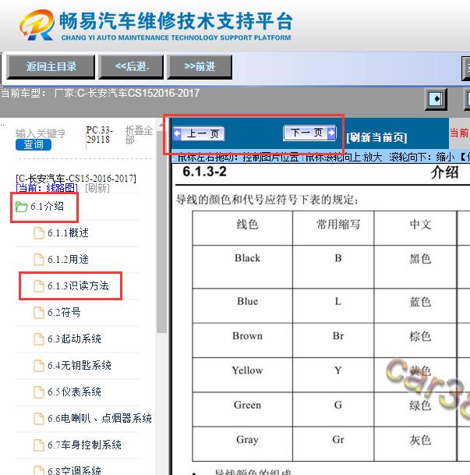Image resolution: width=470 pixels, height=475 pixels.
Task: Click document icon beside 6.6电喇叭
Action: [39, 419]
